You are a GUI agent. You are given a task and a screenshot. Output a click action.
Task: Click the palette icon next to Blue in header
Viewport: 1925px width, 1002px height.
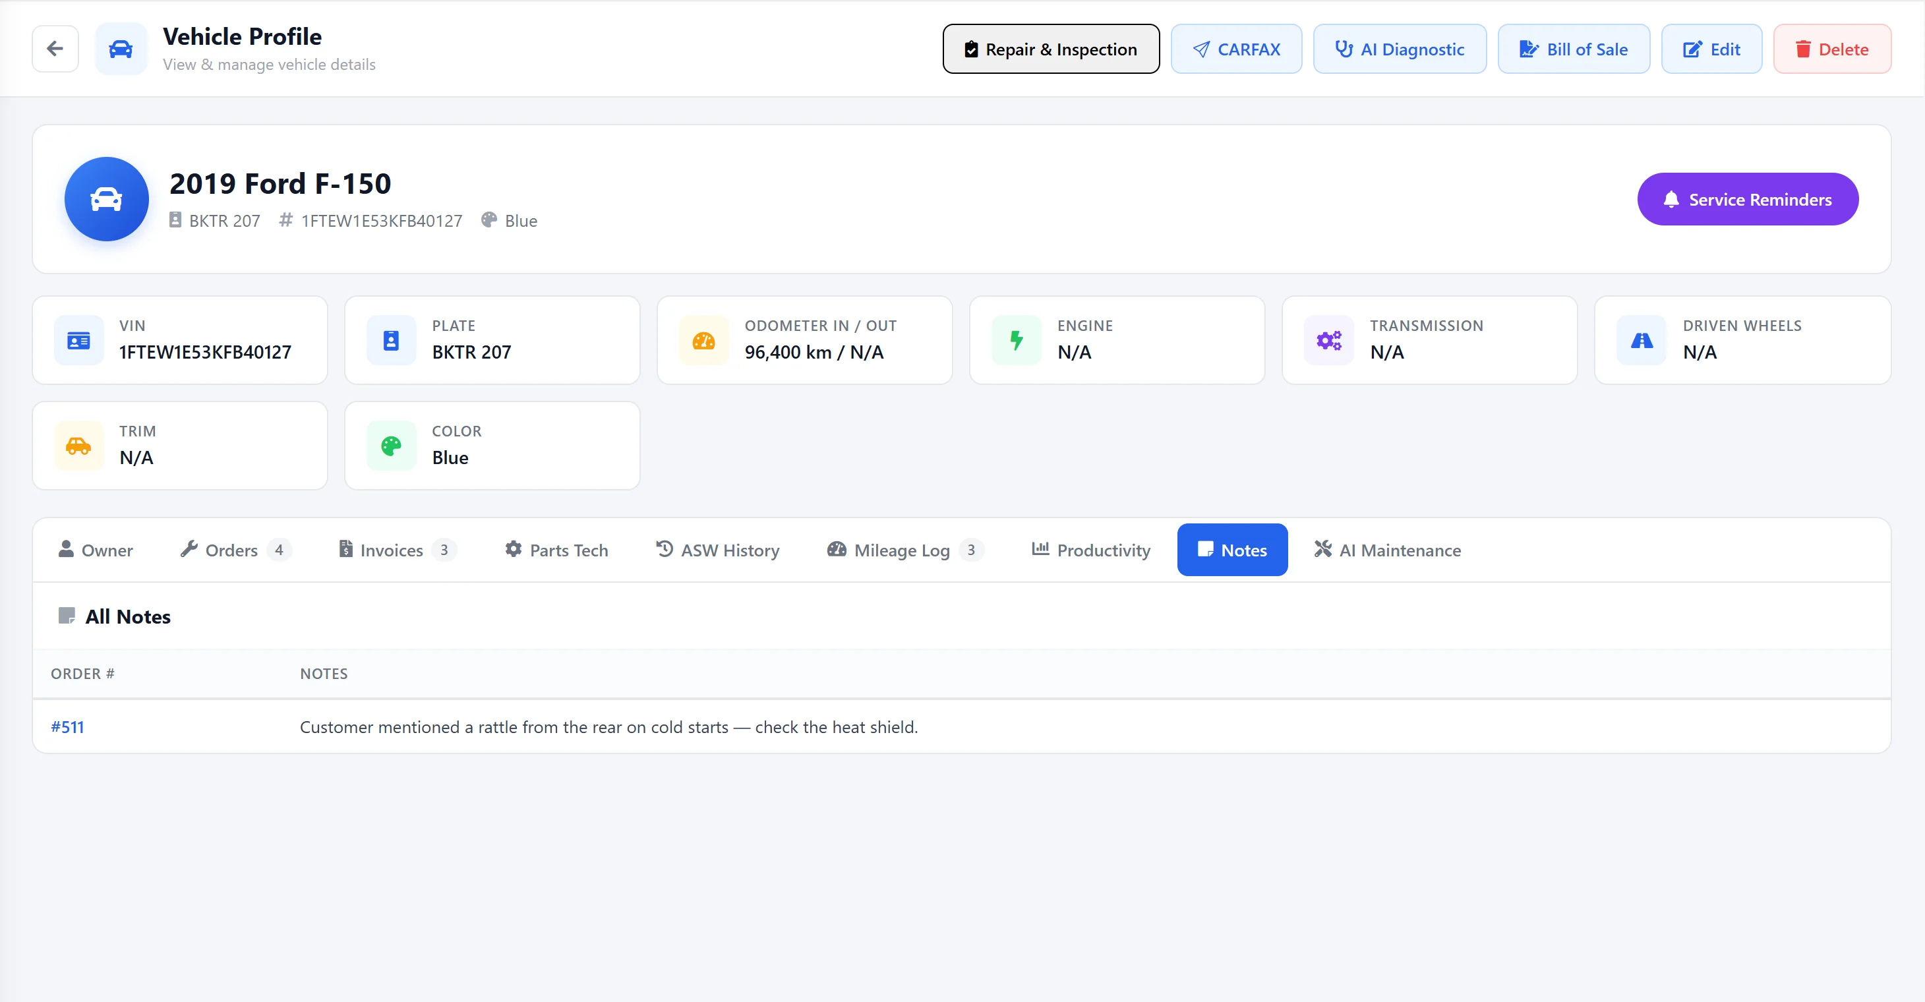click(489, 220)
